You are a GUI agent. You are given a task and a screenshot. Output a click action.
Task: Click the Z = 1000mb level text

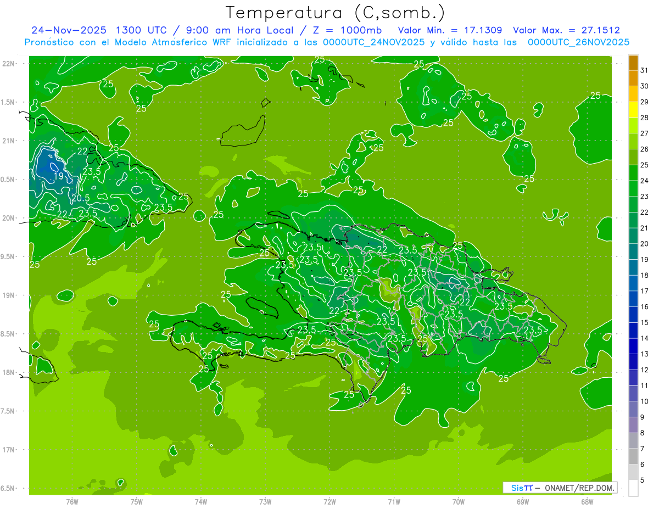tap(354, 30)
